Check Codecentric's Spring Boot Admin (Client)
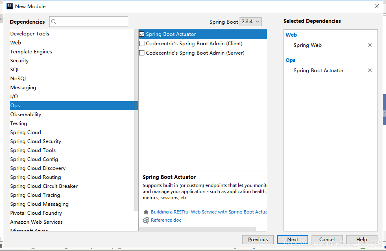 [142, 44]
